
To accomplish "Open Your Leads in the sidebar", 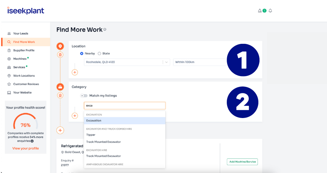I will tap(20, 33).
